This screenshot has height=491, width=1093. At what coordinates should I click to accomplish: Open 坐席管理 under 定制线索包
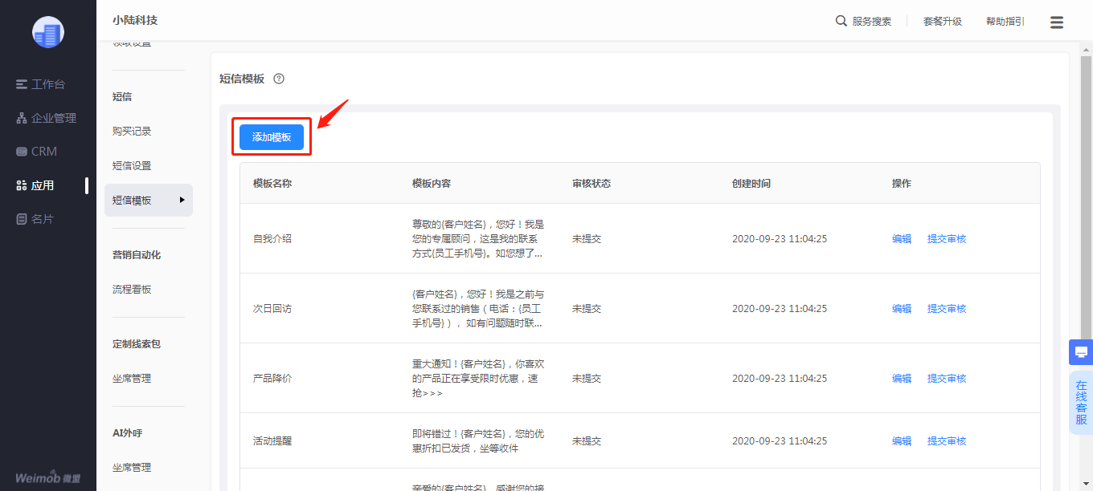coord(132,379)
